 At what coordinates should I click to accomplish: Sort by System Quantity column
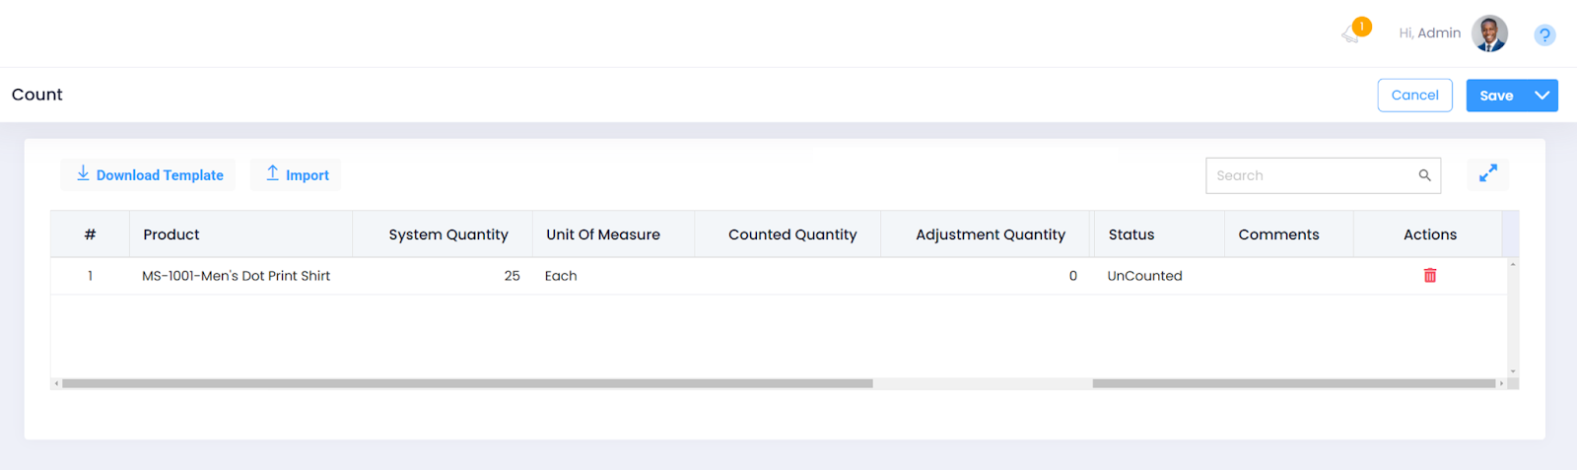coord(447,235)
